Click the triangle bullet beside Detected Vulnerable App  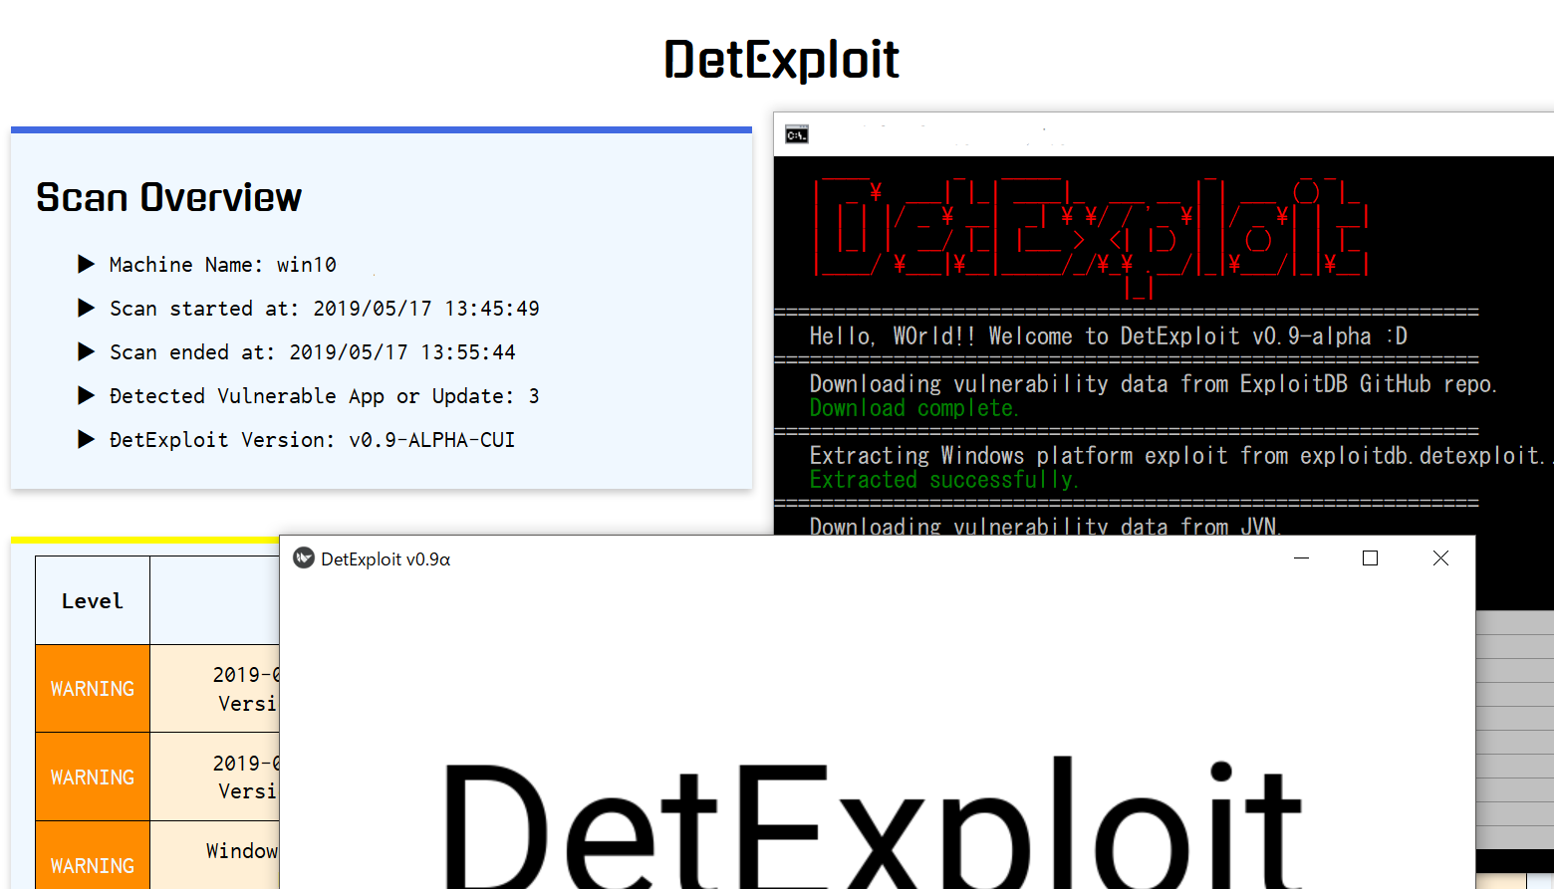(87, 395)
